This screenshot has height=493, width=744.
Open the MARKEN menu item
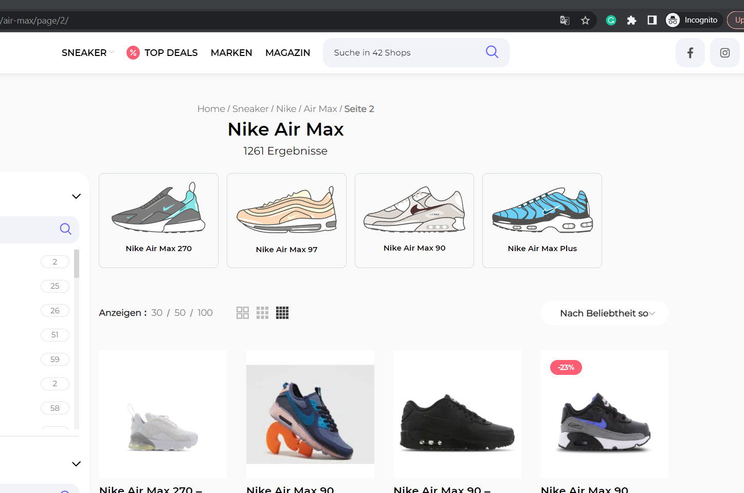pos(231,52)
